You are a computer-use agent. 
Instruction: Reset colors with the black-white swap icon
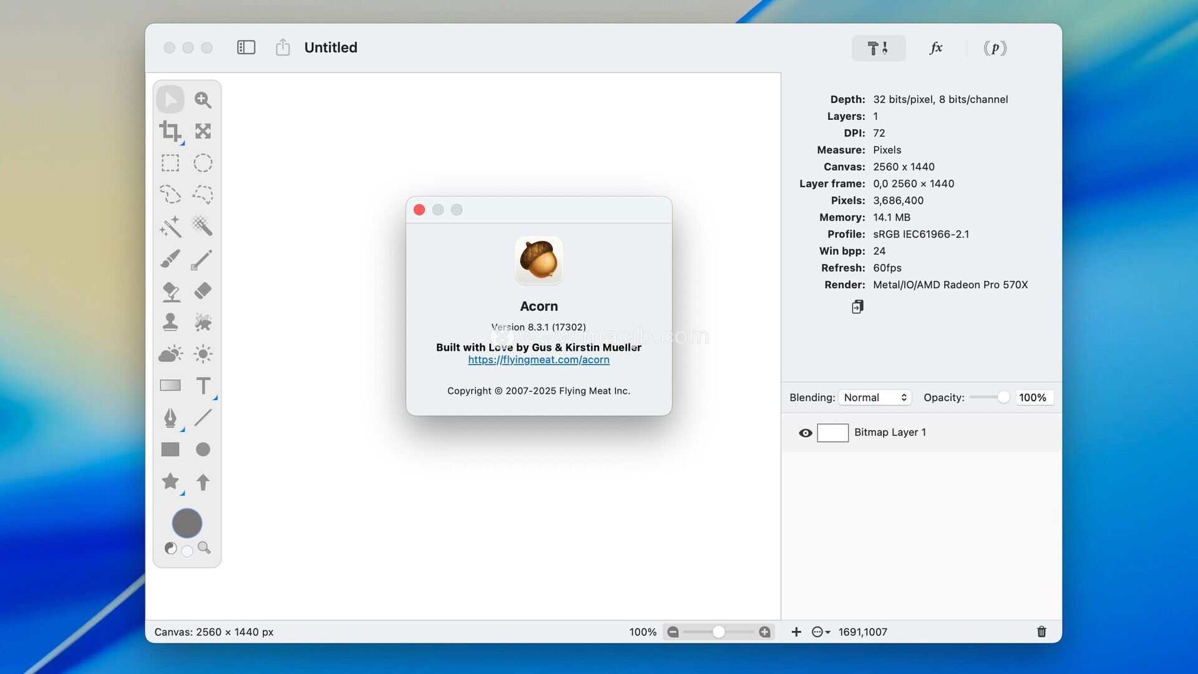pyautogui.click(x=170, y=549)
